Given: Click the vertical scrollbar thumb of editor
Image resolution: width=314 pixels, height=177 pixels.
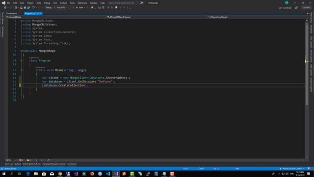Looking at the screenshot, I should [x=307, y=64].
